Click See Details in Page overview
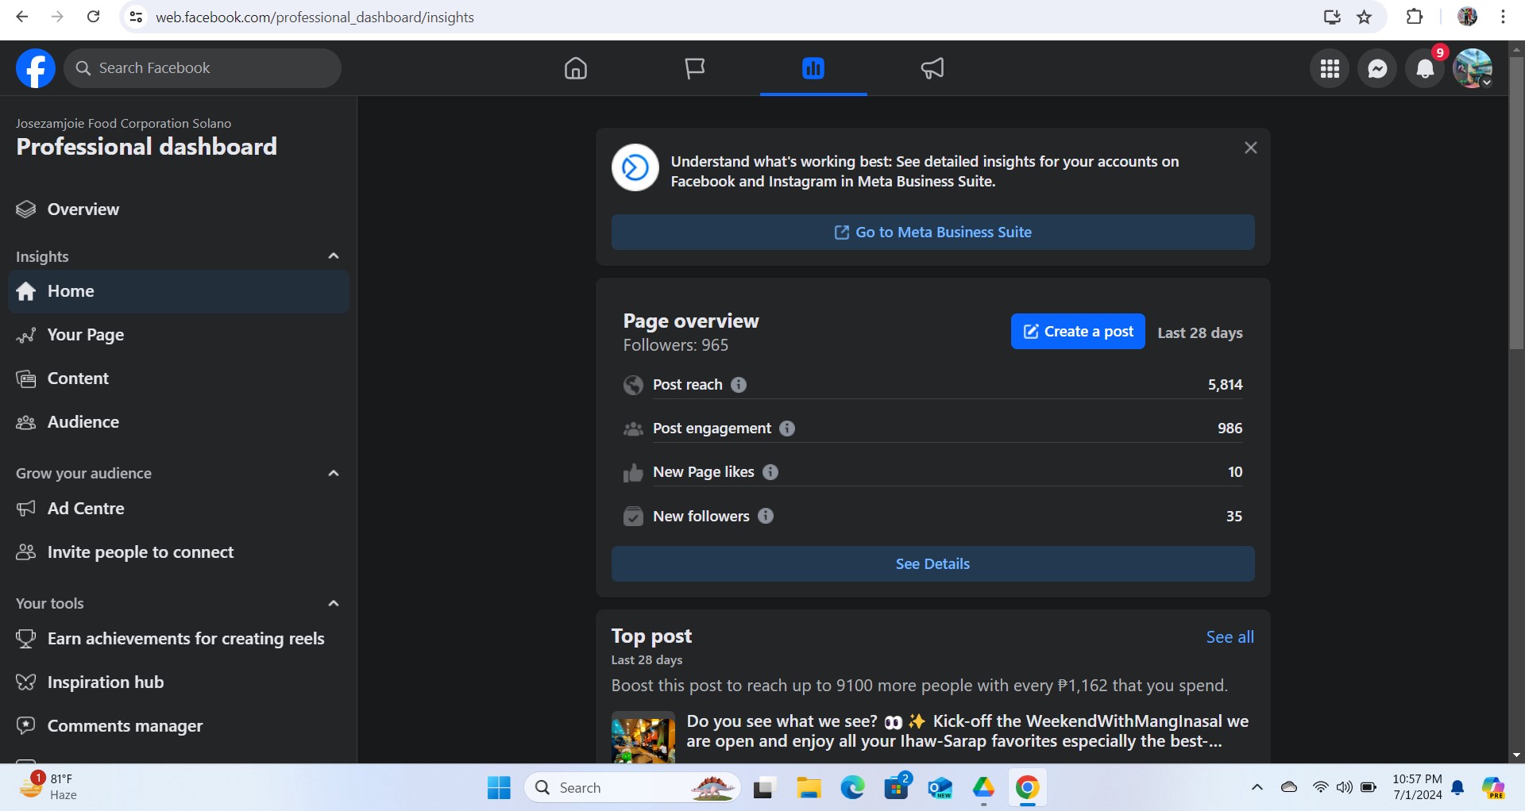1525x811 pixels. tap(933, 564)
